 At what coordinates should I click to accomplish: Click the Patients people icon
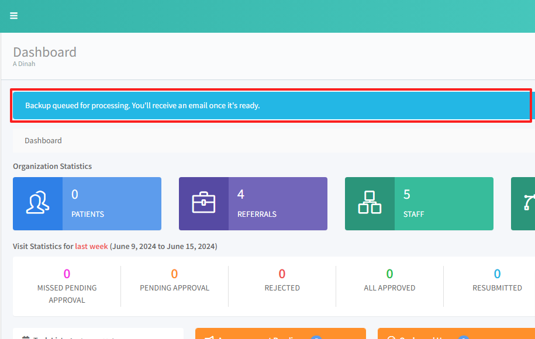pyautogui.click(x=37, y=203)
